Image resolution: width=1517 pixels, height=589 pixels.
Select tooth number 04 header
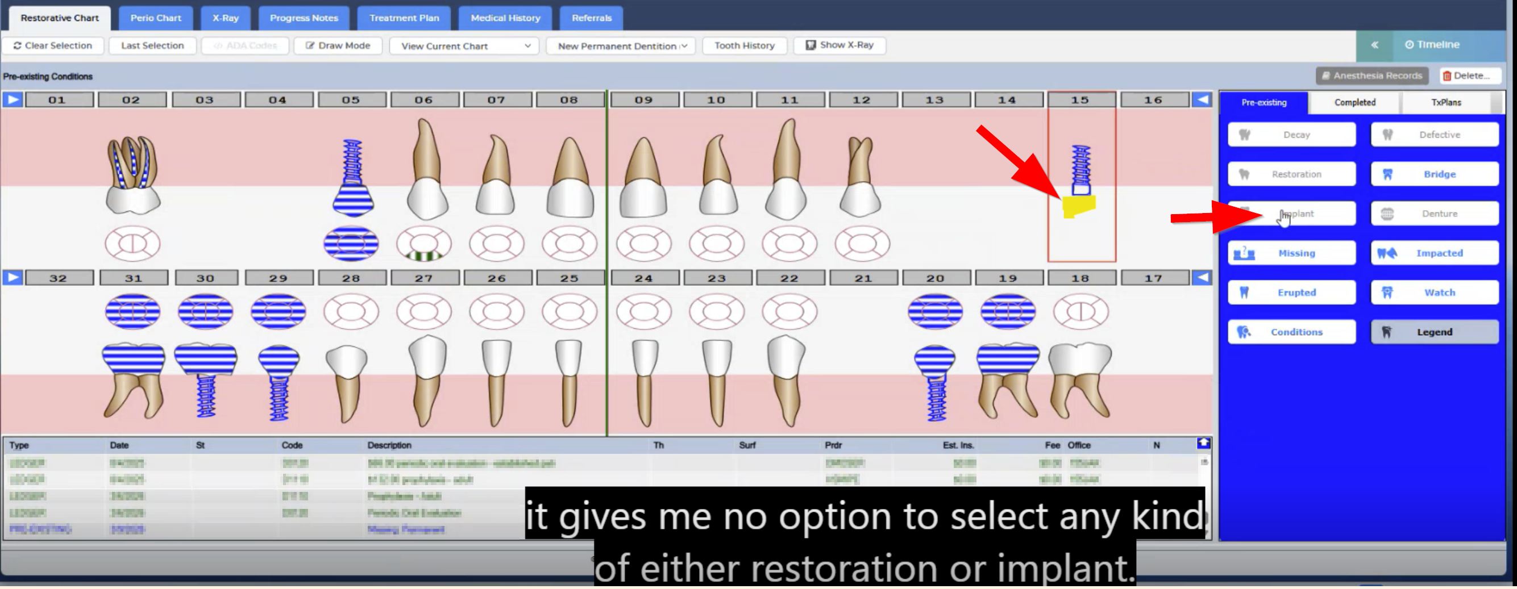pos(278,100)
